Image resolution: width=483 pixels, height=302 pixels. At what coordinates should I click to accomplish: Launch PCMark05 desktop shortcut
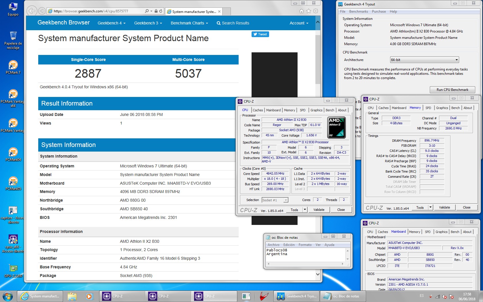pyautogui.click(x=13, y=184)
